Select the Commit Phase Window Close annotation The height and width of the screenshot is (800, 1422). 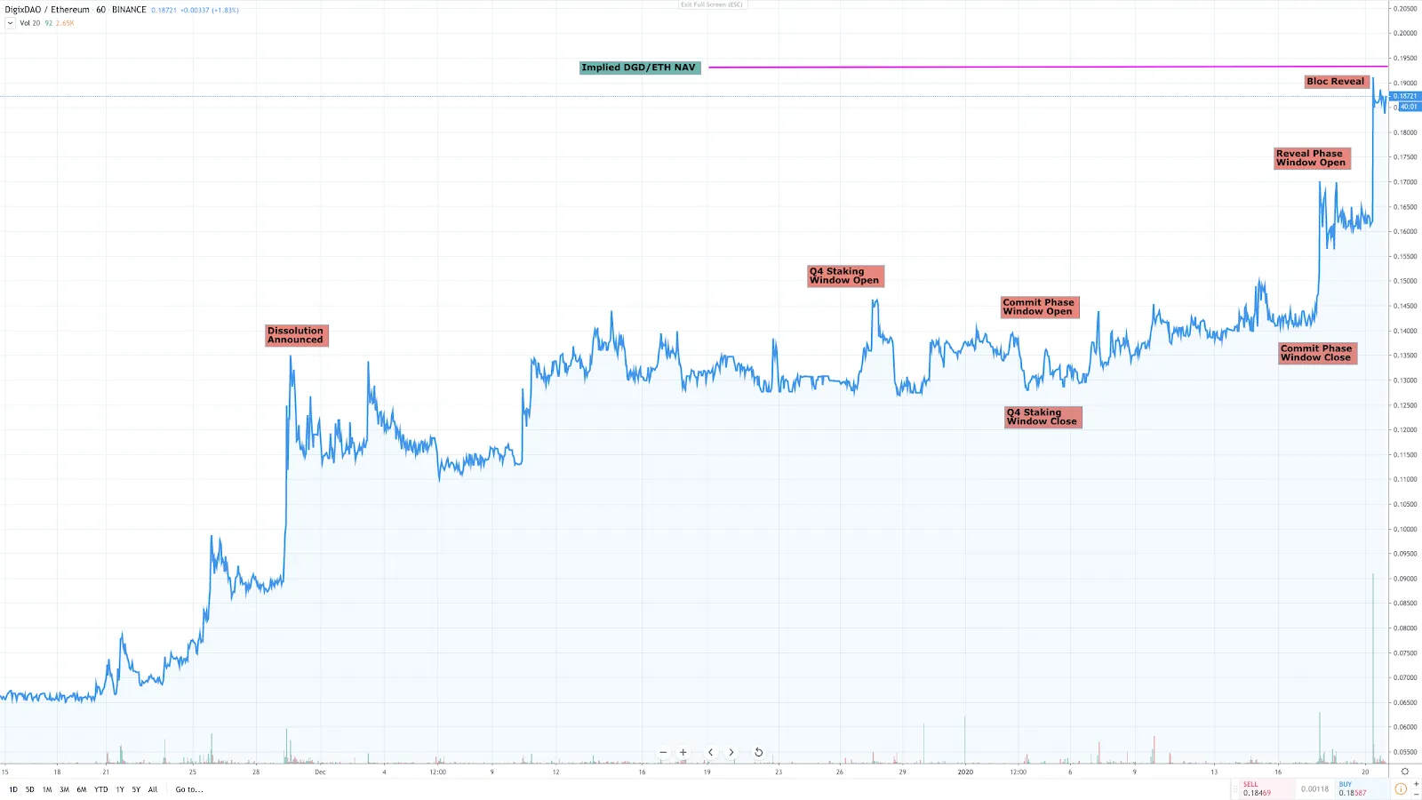(1317, 353)
